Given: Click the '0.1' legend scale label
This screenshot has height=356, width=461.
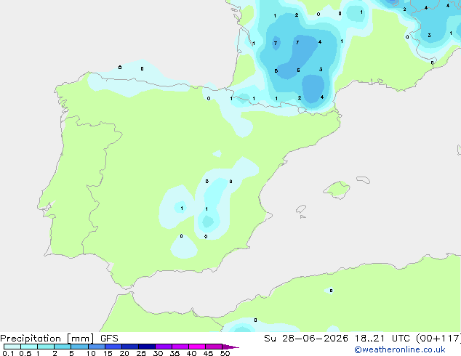Looking at the screenshot, I should [8, 353].
